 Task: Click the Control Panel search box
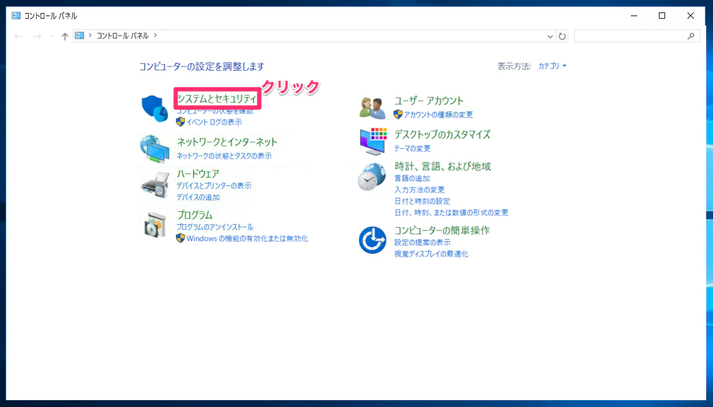coord(636,36)
